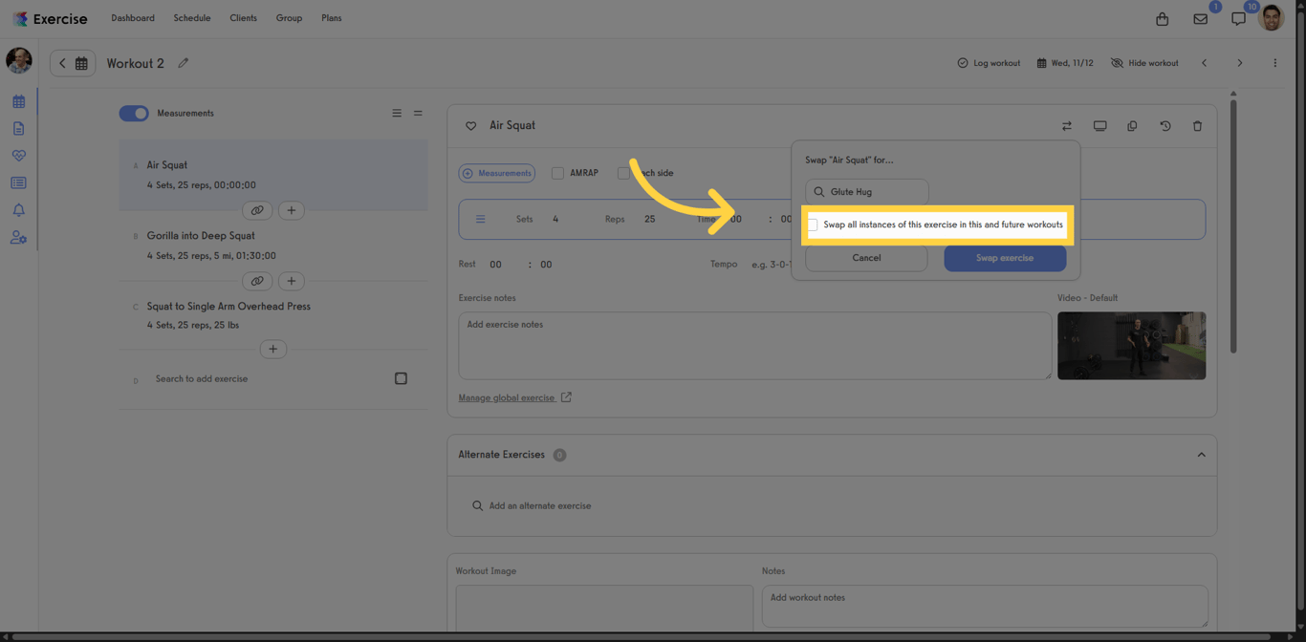Viewport: 1306px width, 642px height.
Task: Delete Air Squat using the trash icon
Action: click(1197, 125)
